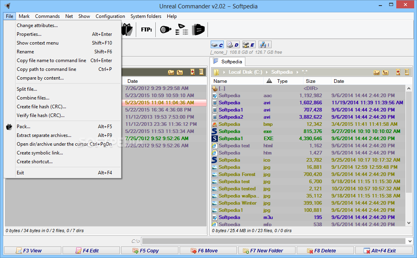Click the Alt+F4 Exit button
This screenshot has width=417, height=258.
(384, 250)
